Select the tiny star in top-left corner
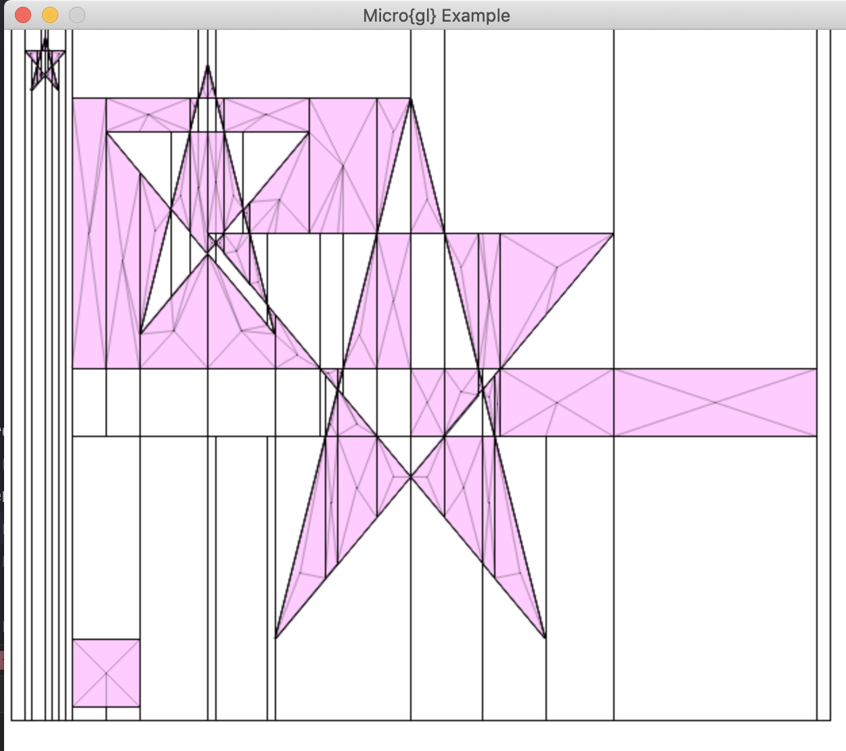Viewport: 846px width, 751px height. pyautogui.click(x=45, y=66)
